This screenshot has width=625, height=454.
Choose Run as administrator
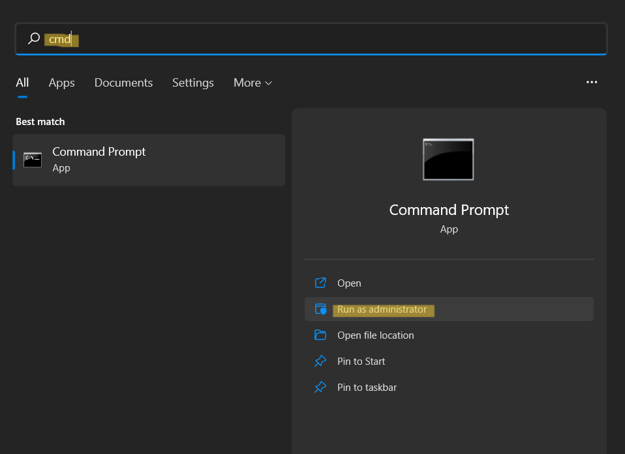point(382,309)
